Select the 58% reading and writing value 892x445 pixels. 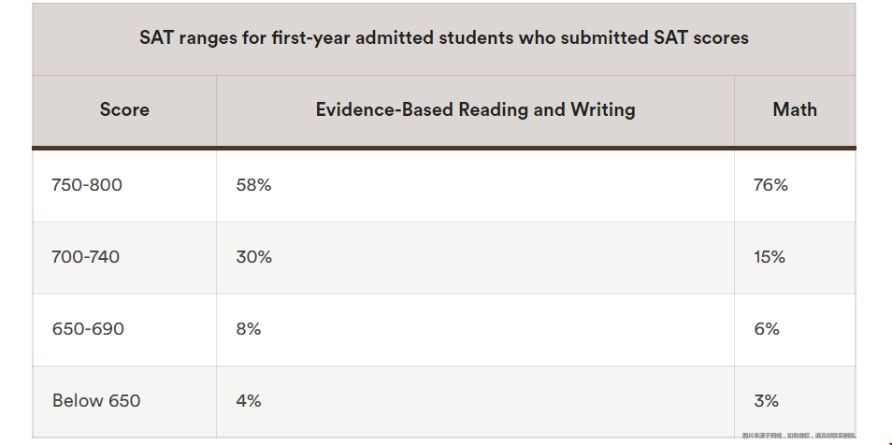click(253, 185)
